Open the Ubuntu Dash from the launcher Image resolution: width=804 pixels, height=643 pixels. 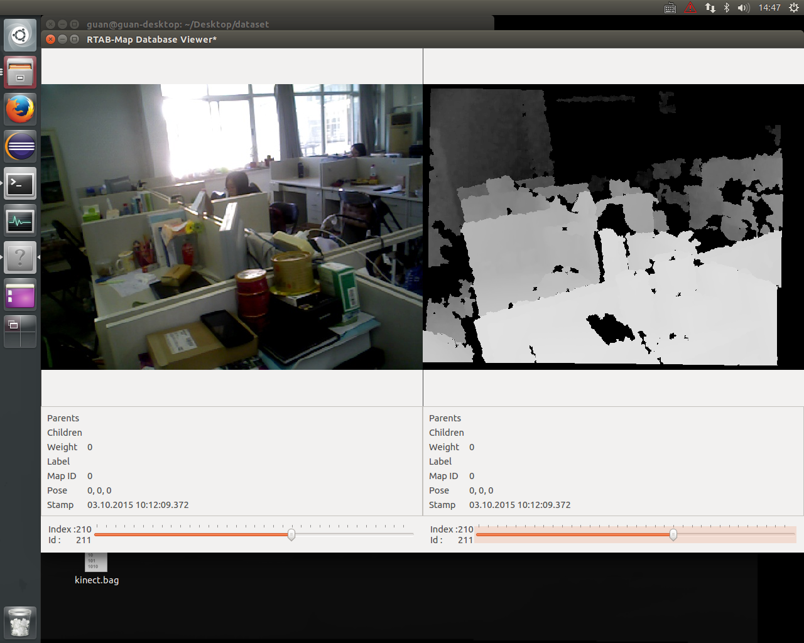20,35
